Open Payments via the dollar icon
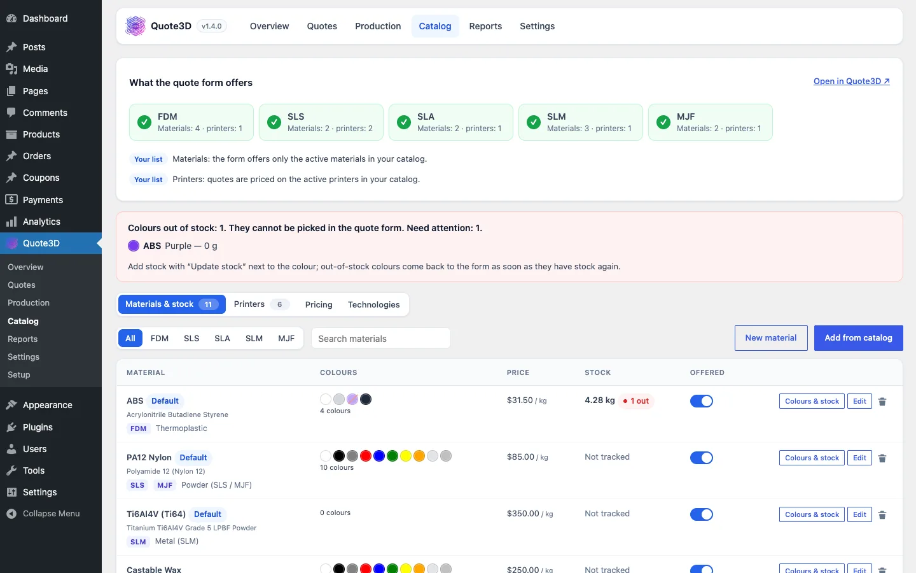Image resolution: width=916 pixels, height=573 pixels. point(11,200)
